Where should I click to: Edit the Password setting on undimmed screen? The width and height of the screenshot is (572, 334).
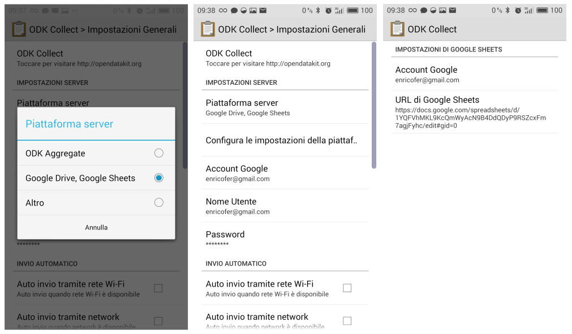coord(285,238)
